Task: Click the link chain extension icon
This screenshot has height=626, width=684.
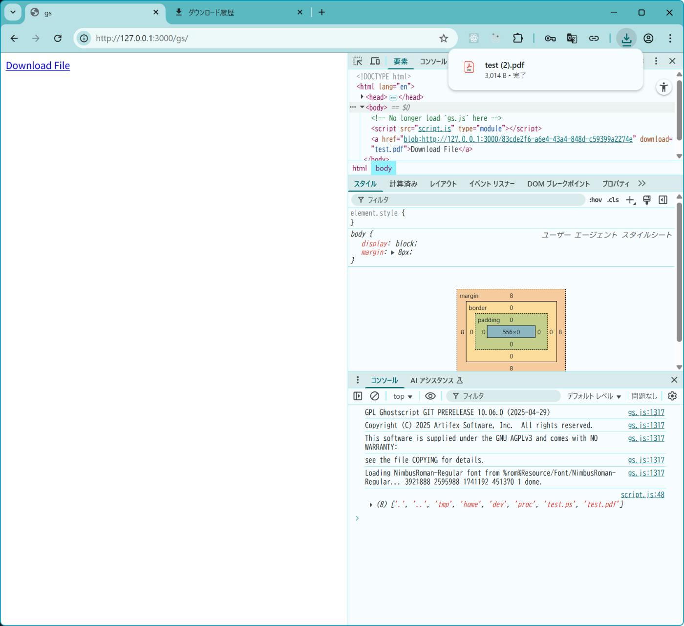Action: pyautogui.click(x=594, y=38)
